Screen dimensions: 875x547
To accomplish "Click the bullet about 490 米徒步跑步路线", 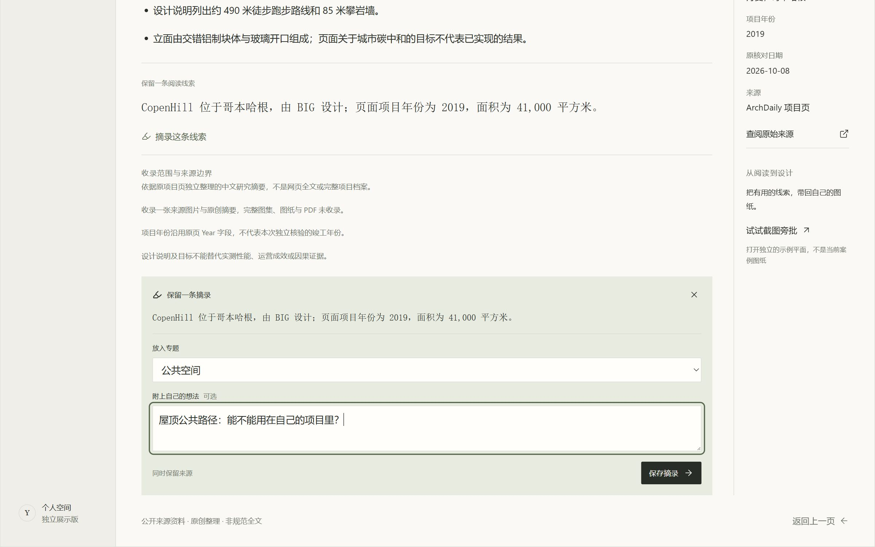I will [267, 11].
